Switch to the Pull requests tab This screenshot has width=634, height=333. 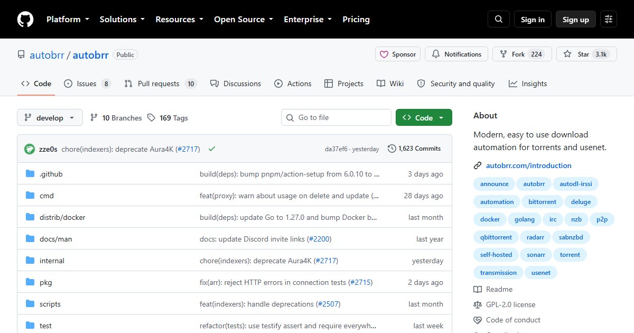tap(161, 84)
